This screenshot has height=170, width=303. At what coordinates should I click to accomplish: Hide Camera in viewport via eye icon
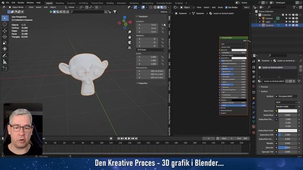[290, 18]
